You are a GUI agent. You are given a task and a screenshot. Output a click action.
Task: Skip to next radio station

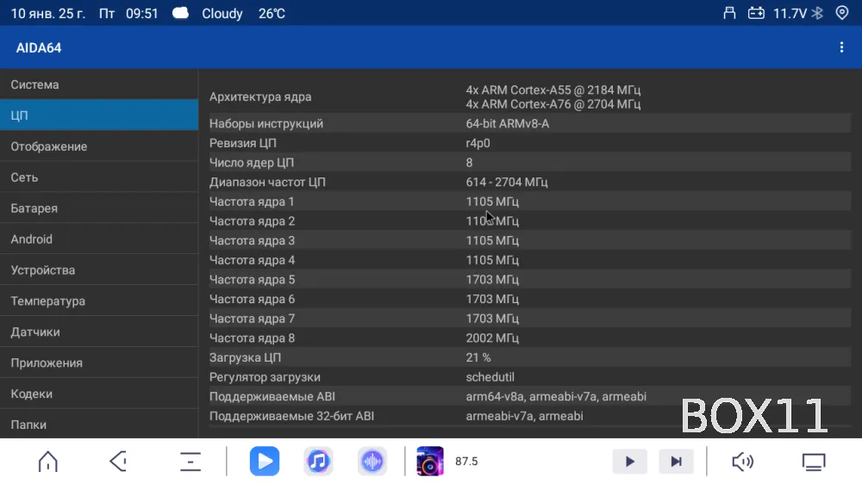coord(676,462)
